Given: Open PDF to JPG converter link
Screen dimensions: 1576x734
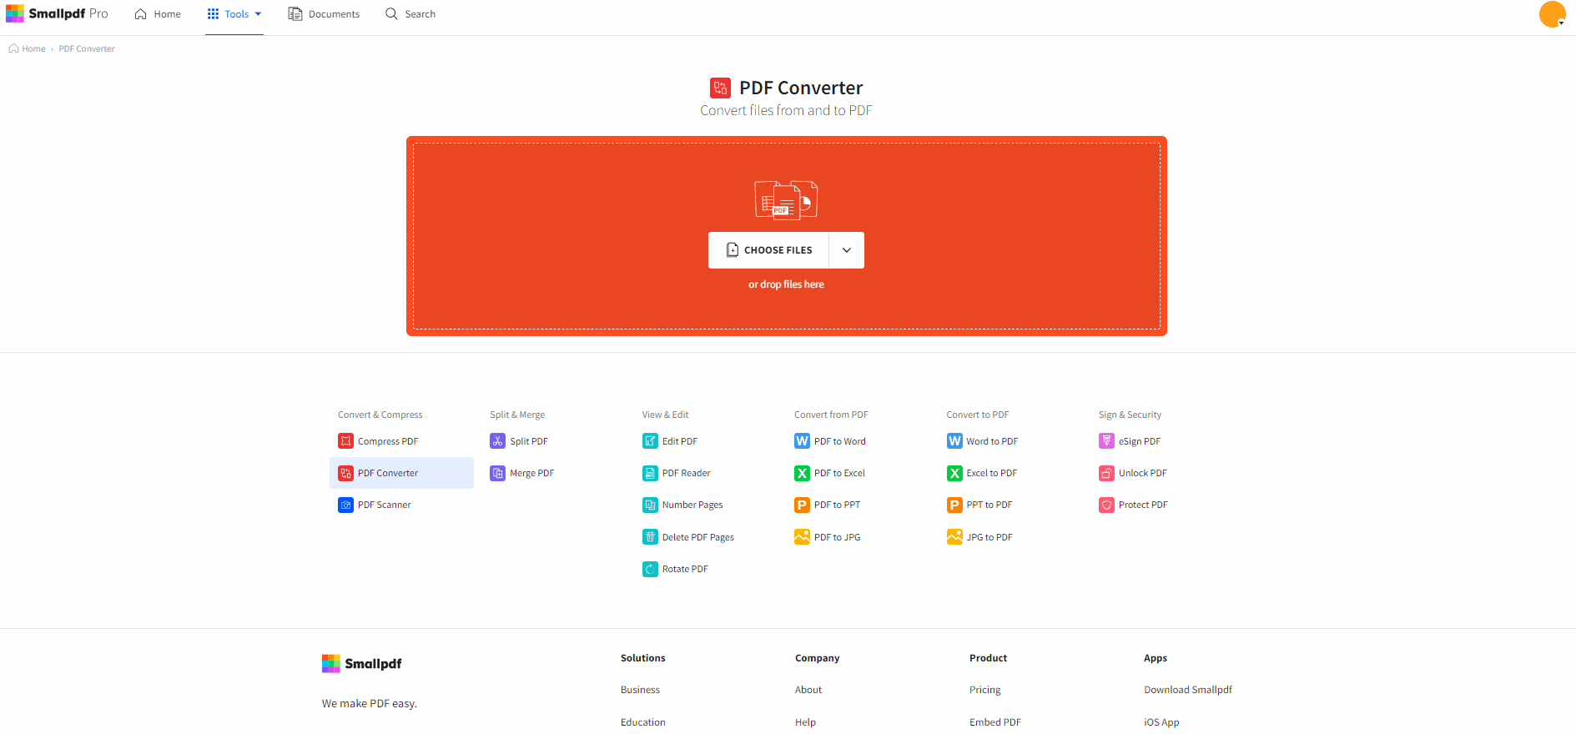Looking at the screenshot, I should [x=838, y=537].
